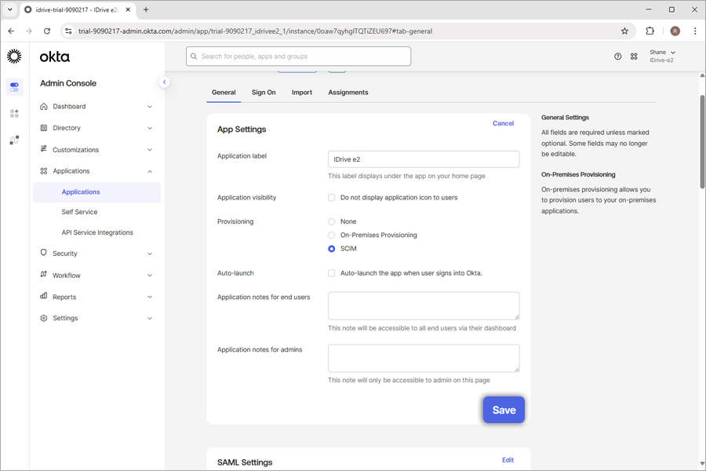The height and width of the screenshot is (471, 706).
Task: Open the Shane account dropdown
Action: [x=662, y=56]
